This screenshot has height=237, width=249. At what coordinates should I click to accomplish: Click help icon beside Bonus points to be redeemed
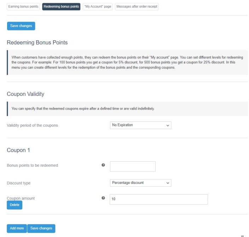pos(103,165)
